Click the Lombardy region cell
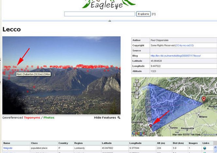Image resolution: width=217 pixels, height=153 pixels. coord(79,148)
